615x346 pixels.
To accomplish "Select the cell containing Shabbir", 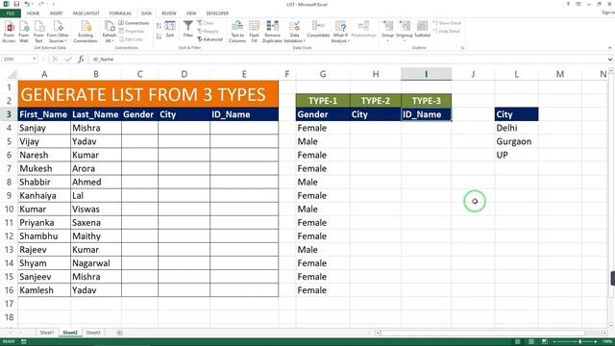I will point(44,182).
